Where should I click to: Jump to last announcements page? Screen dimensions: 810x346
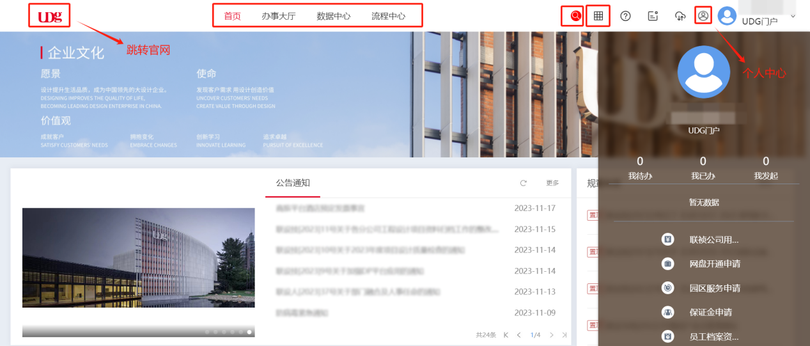pos(565,334)
